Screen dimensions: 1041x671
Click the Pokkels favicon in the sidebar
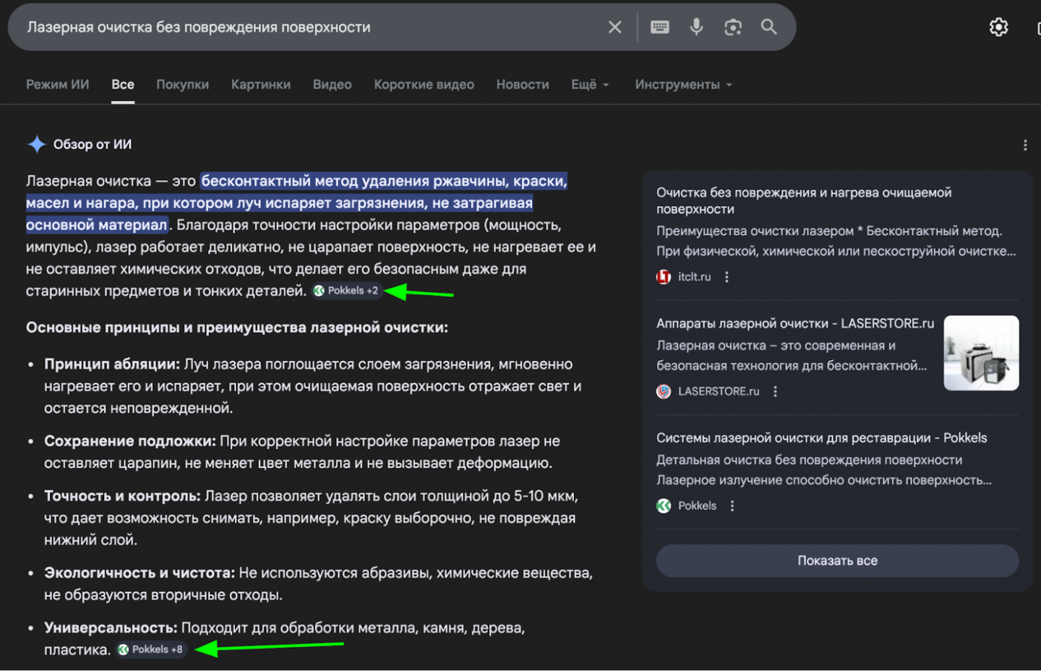point(663,506)
